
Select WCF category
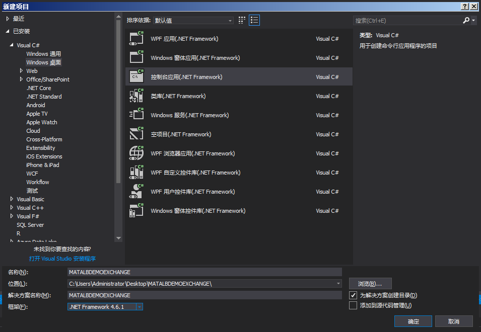click(32, 174)
